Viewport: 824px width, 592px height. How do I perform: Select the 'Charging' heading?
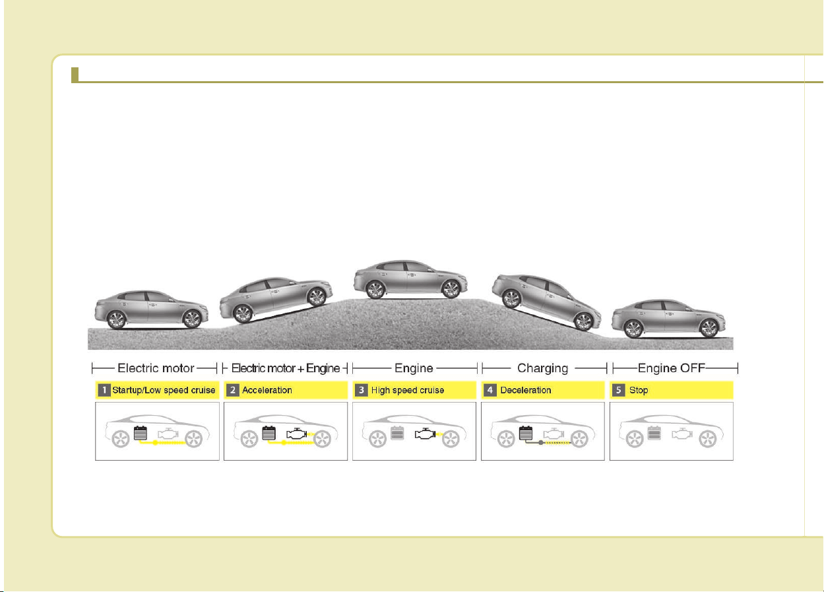(544, 368)
